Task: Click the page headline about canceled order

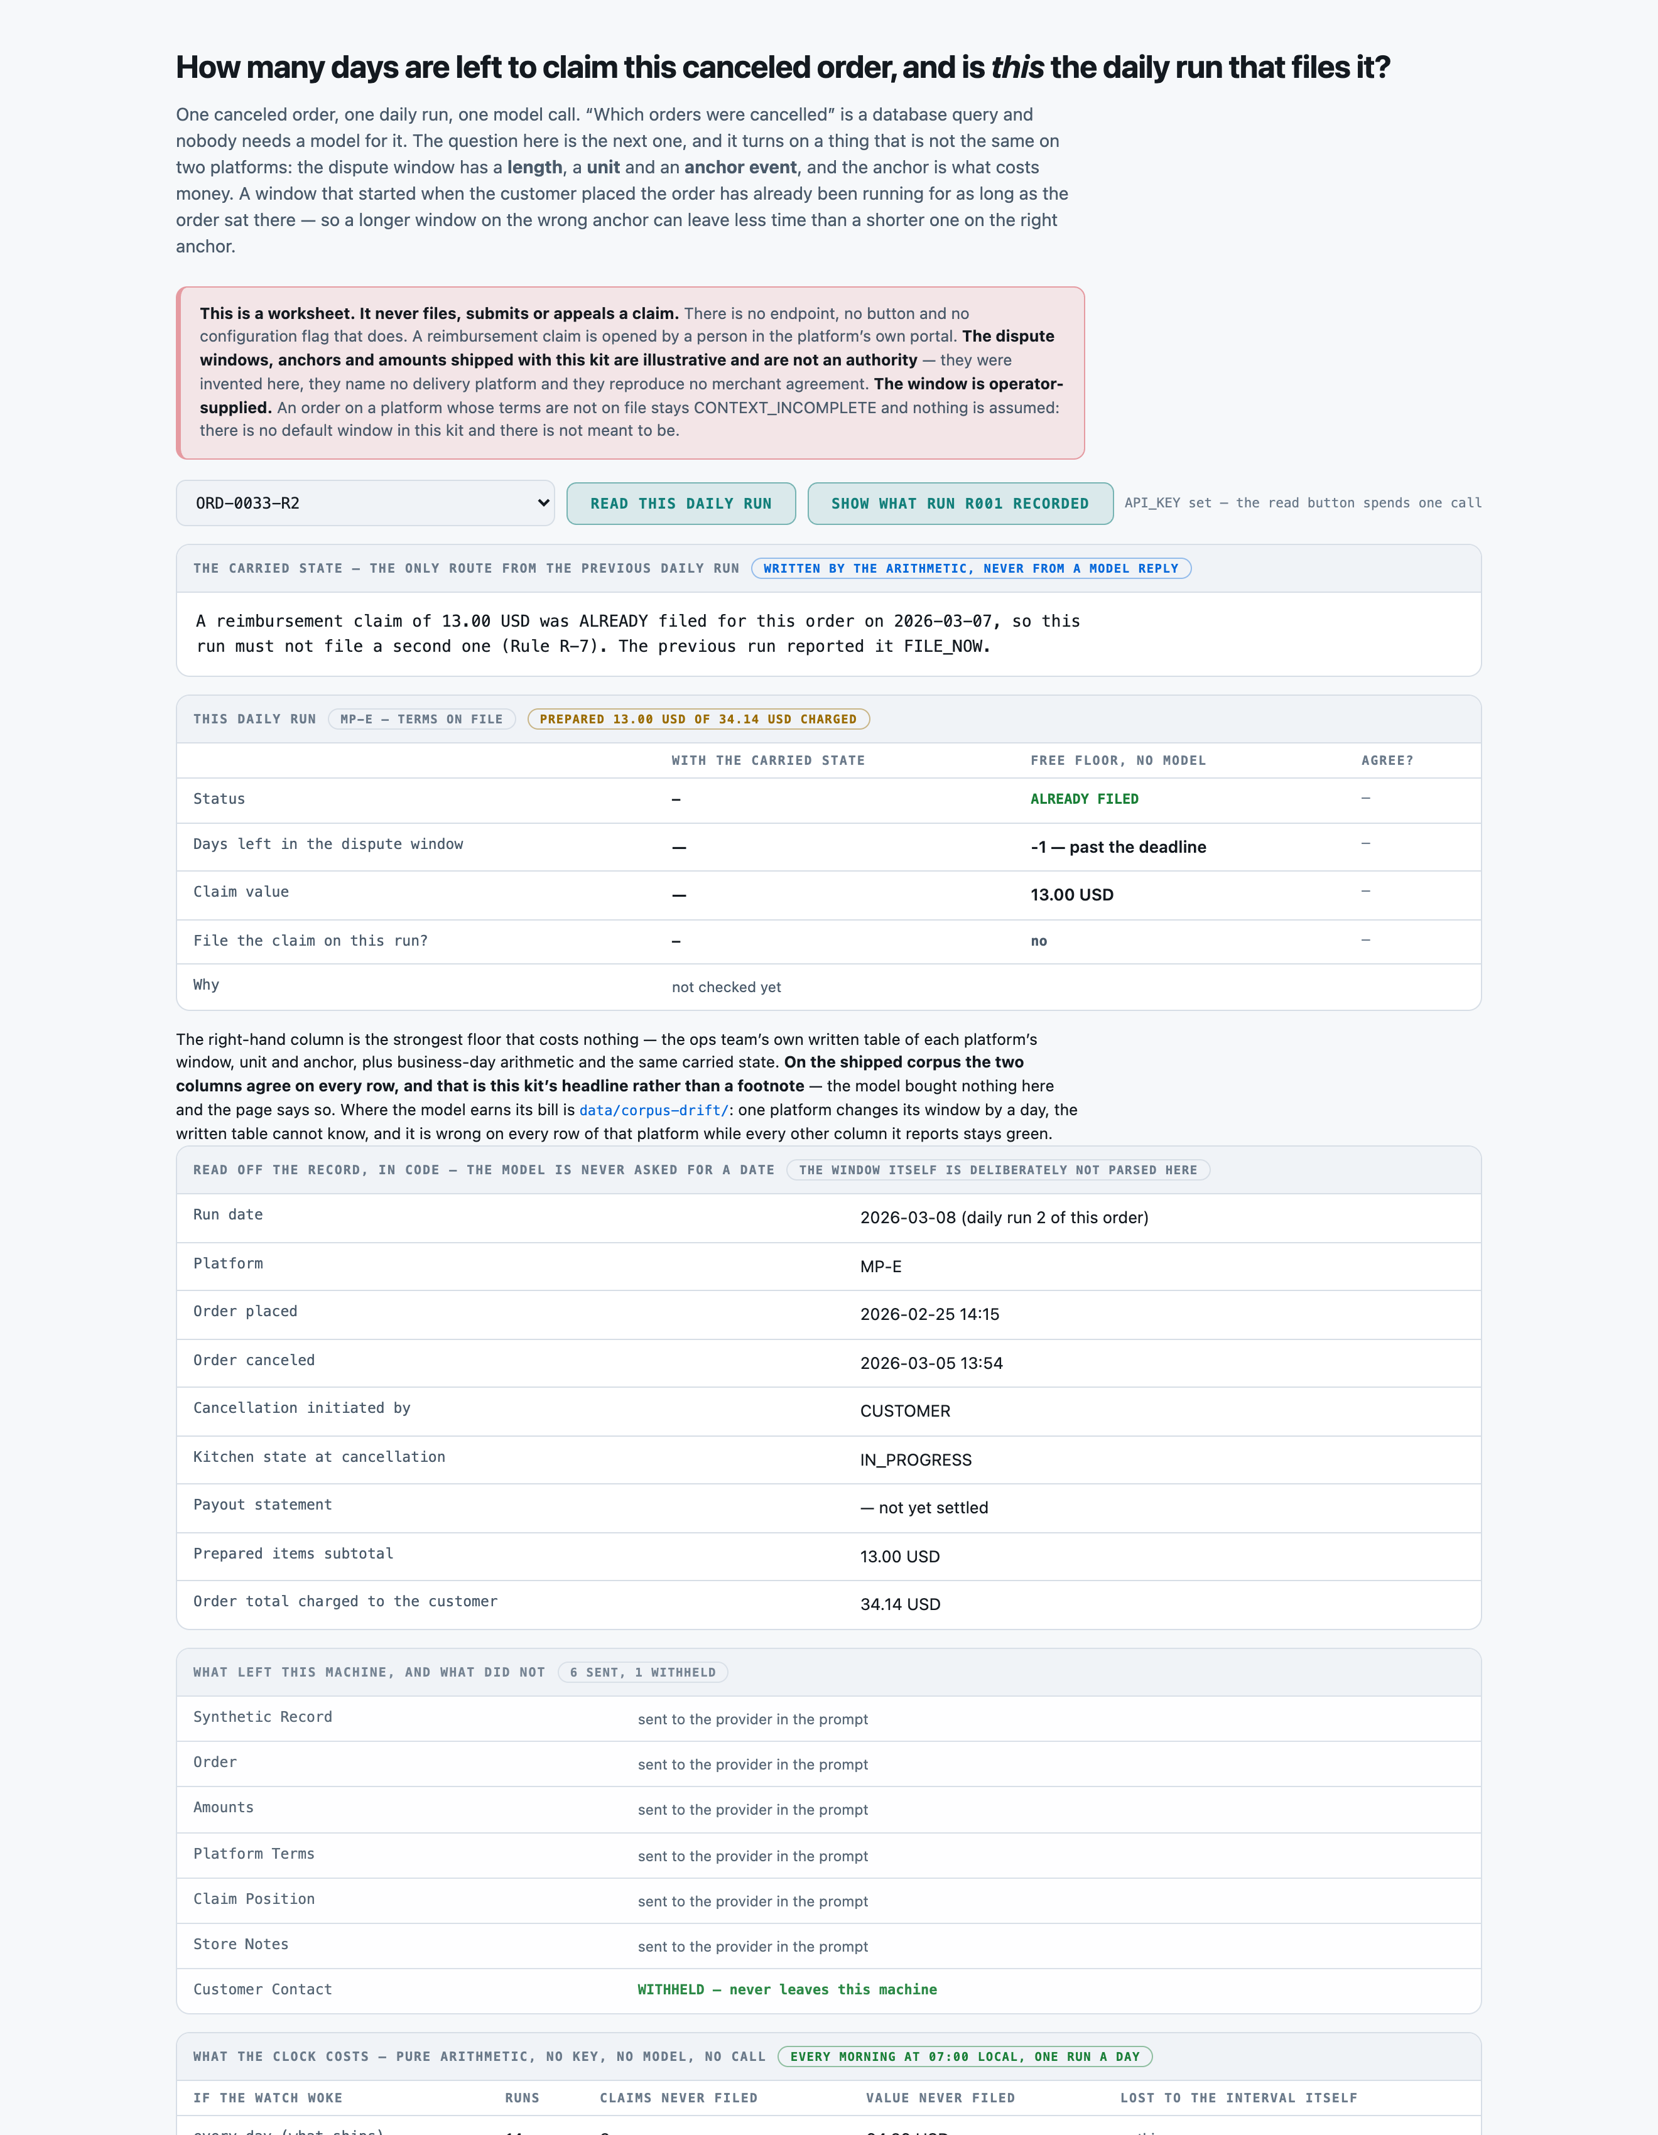Action: [x=783, y=67]
